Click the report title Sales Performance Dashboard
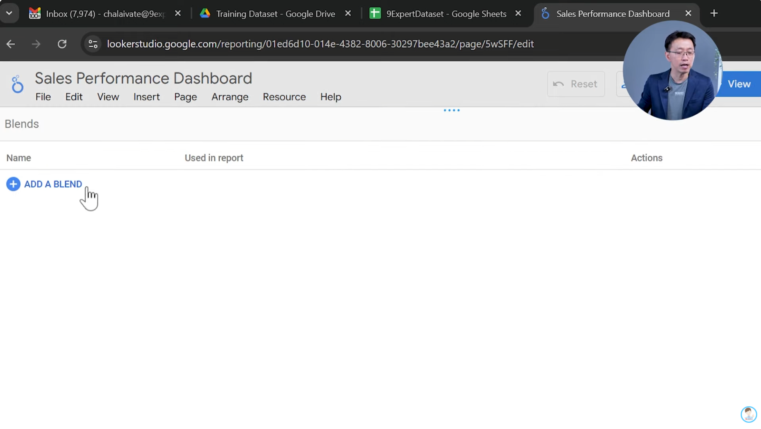Screen dimensions: 761x429 (143, 78)
